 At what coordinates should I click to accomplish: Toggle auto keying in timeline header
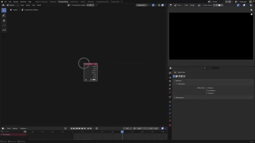point(65,128)
